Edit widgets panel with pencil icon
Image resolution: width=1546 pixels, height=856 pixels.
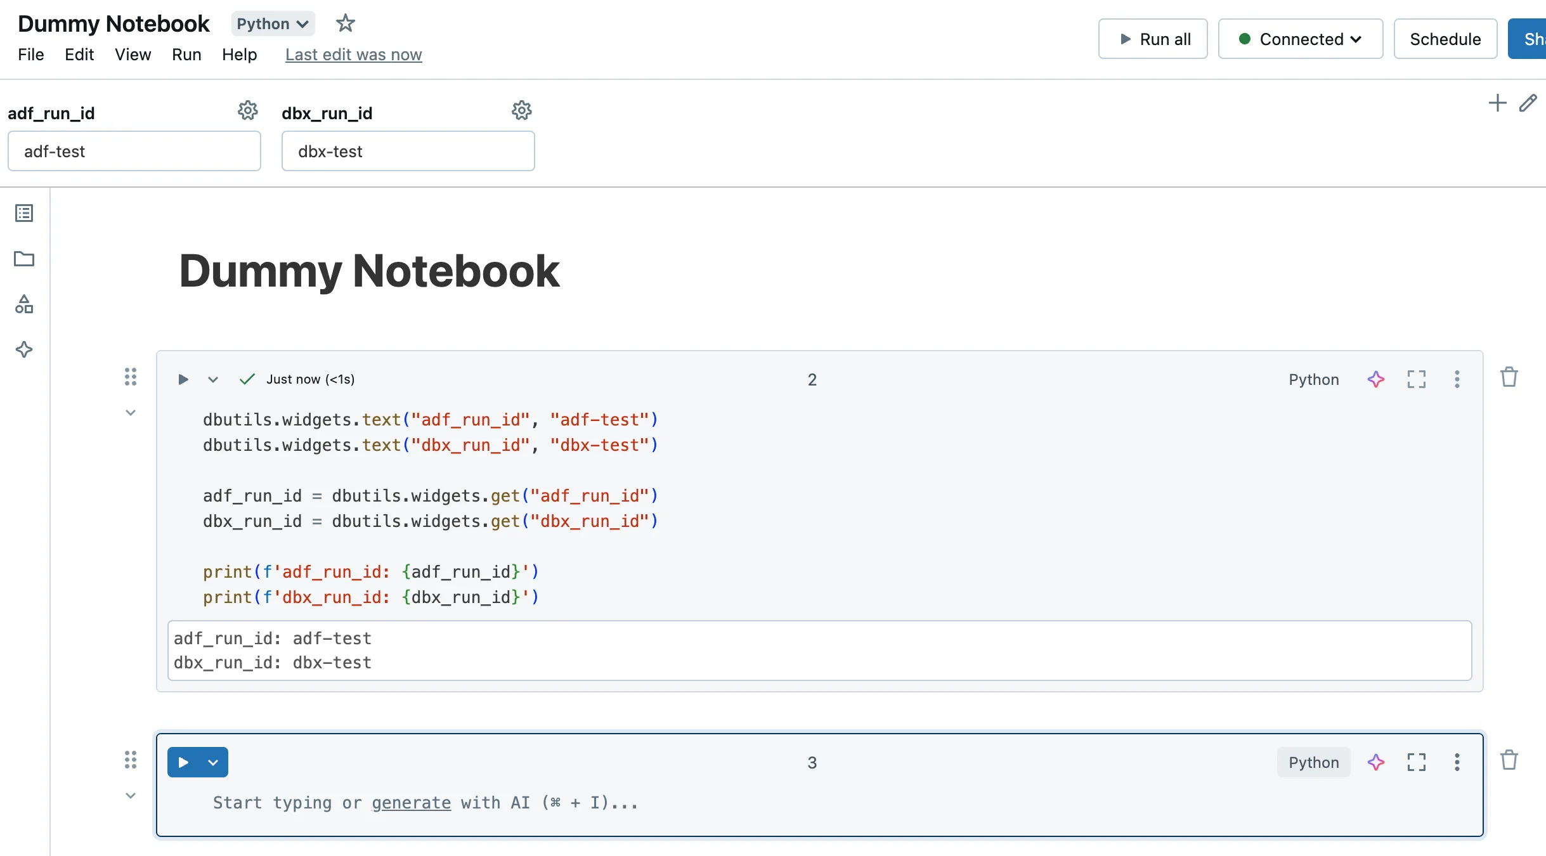(1528, 103)
